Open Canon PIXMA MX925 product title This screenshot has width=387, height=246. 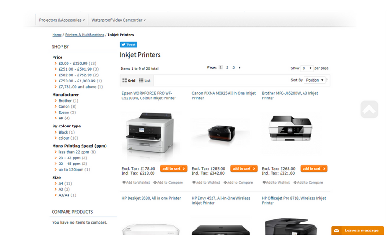tap(224, 96)
